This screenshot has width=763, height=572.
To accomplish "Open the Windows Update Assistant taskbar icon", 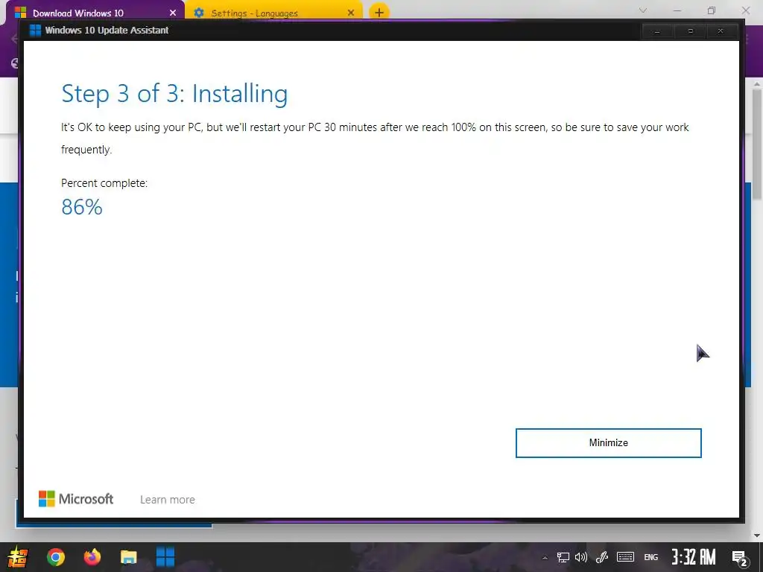I will coord(165,557).
